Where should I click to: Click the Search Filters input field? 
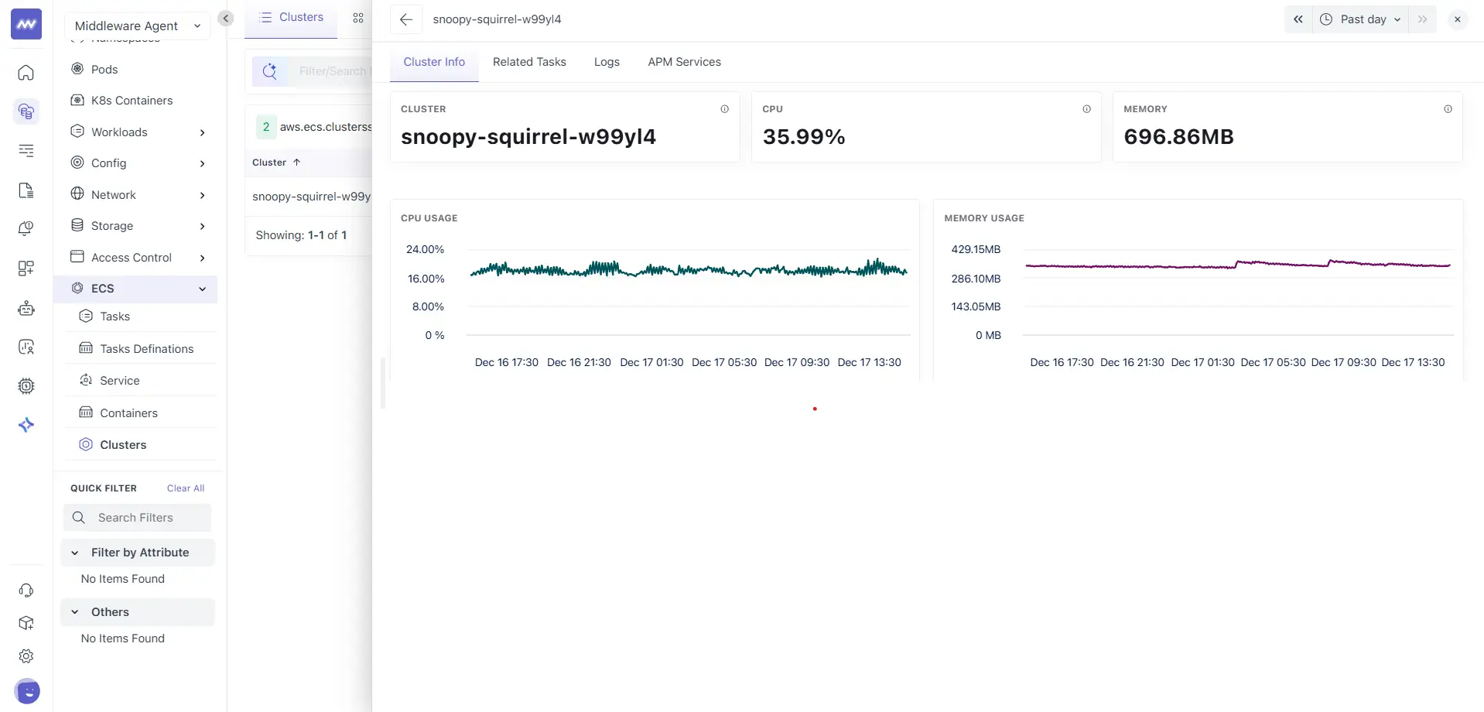[147, 518]
